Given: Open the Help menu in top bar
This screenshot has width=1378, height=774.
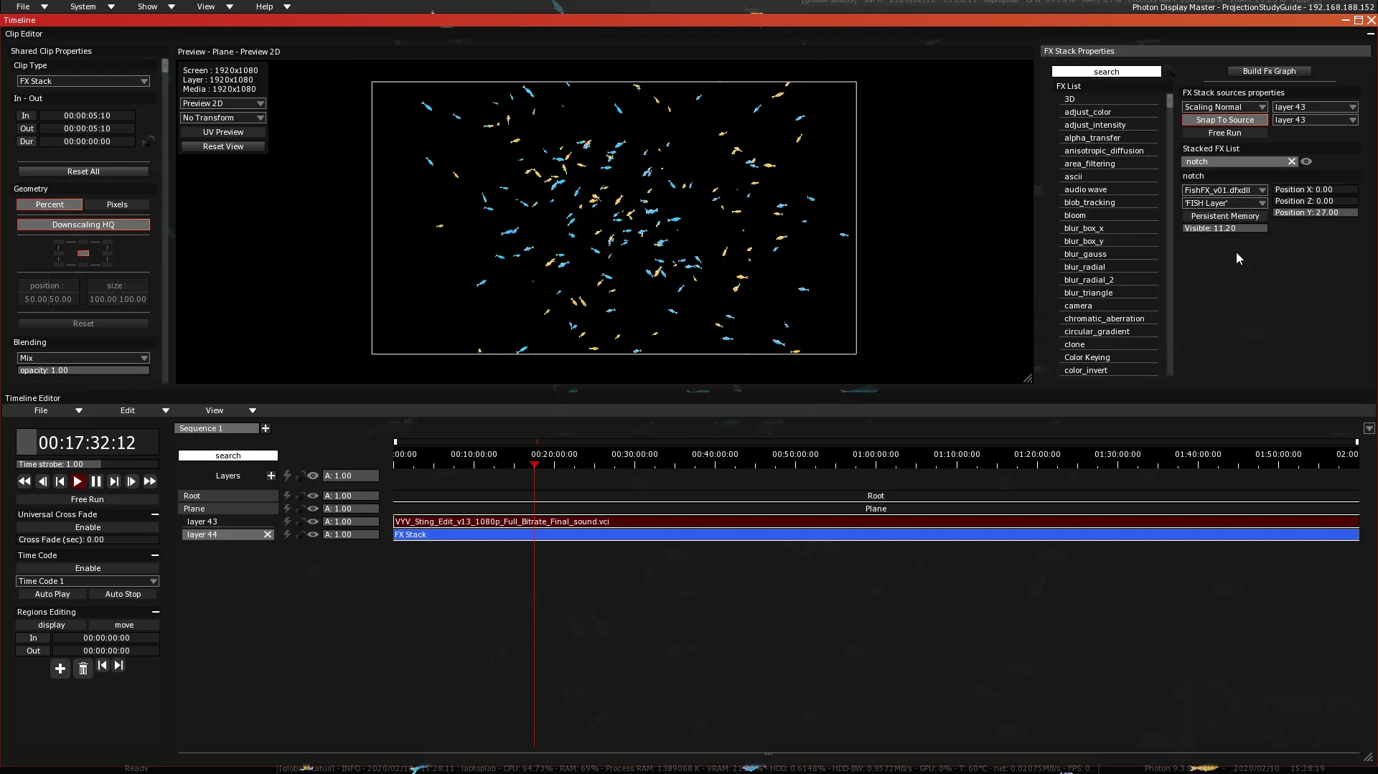Looking at the screenshot, I should click(273, 6).
